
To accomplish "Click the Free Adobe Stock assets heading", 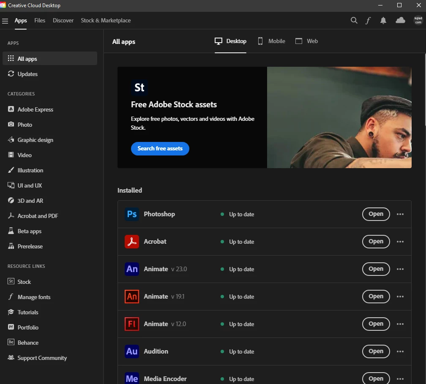I will click(x=174, y=105).
